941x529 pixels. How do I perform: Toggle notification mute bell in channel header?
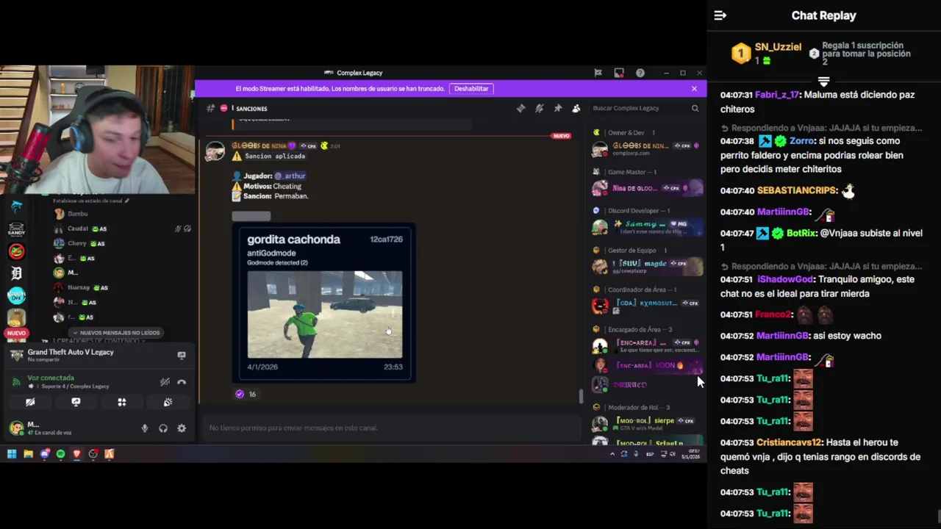tap(539, 108)
